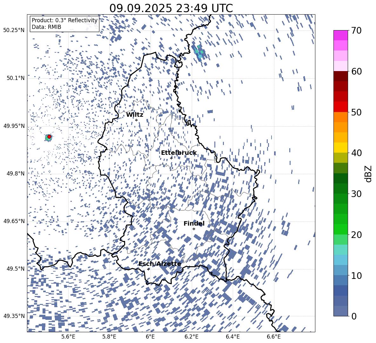
Task: Click the Ettelbruck station cross marker
Action: pos(171,158)
